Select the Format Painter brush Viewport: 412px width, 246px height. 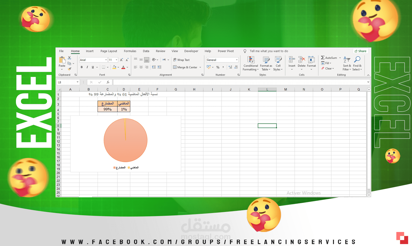click(x=69, y=69)
